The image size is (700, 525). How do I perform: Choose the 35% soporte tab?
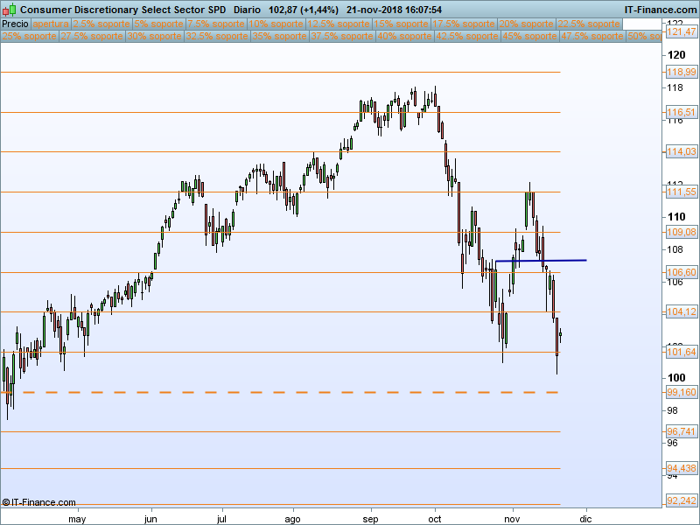coord(279,36)
